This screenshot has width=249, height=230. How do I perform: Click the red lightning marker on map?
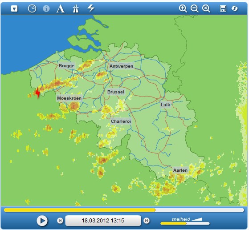click(37, 93)
